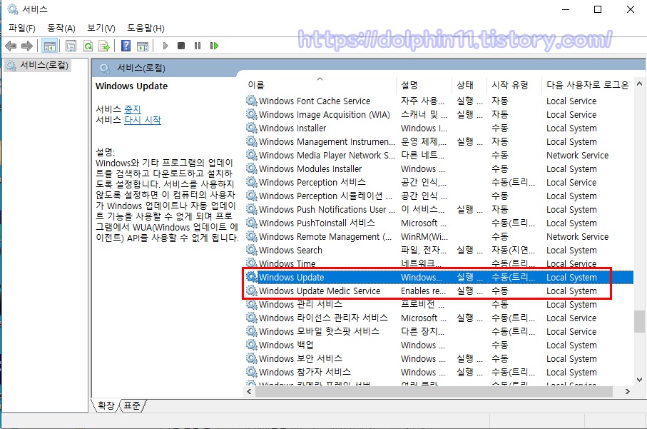Open the Properties toolbar icon

coord(71,46)
